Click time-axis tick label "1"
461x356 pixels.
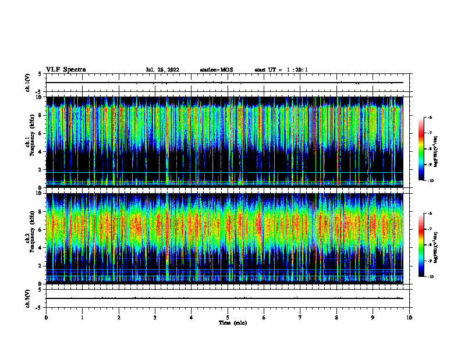tap(82, 318)
